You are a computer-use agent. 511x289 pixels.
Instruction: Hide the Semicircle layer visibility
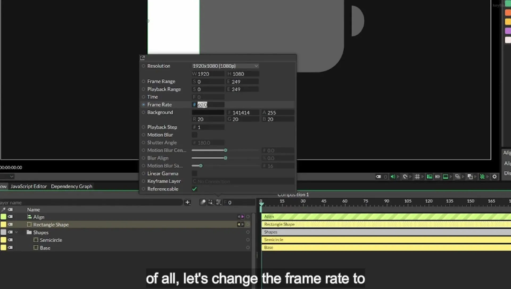coord(10,240)
